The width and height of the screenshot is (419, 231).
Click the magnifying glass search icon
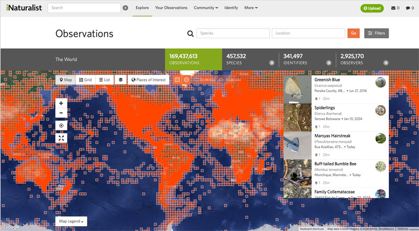click(190, 33)
